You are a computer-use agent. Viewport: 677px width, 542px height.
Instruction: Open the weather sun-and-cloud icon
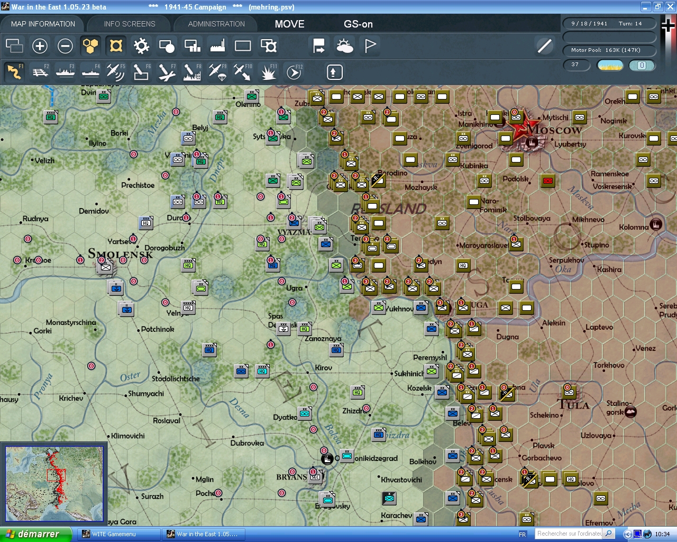344,46
